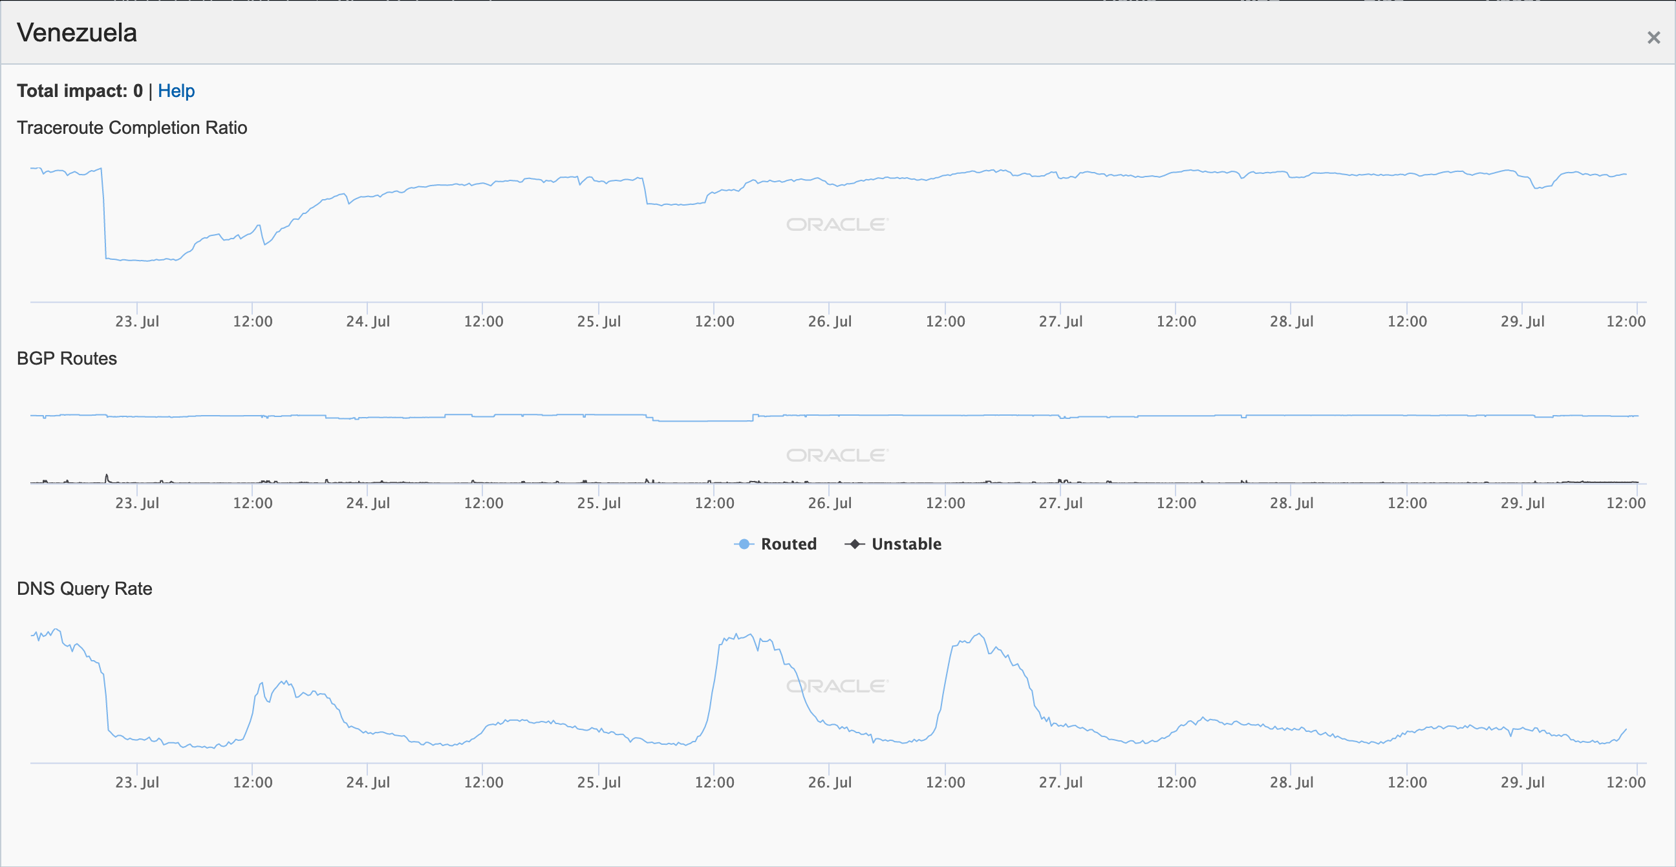The width and height of the screenshot is (1676, 867).
Task: Click the Venezuela dialog heading
Action: click(x=77, y=32)
